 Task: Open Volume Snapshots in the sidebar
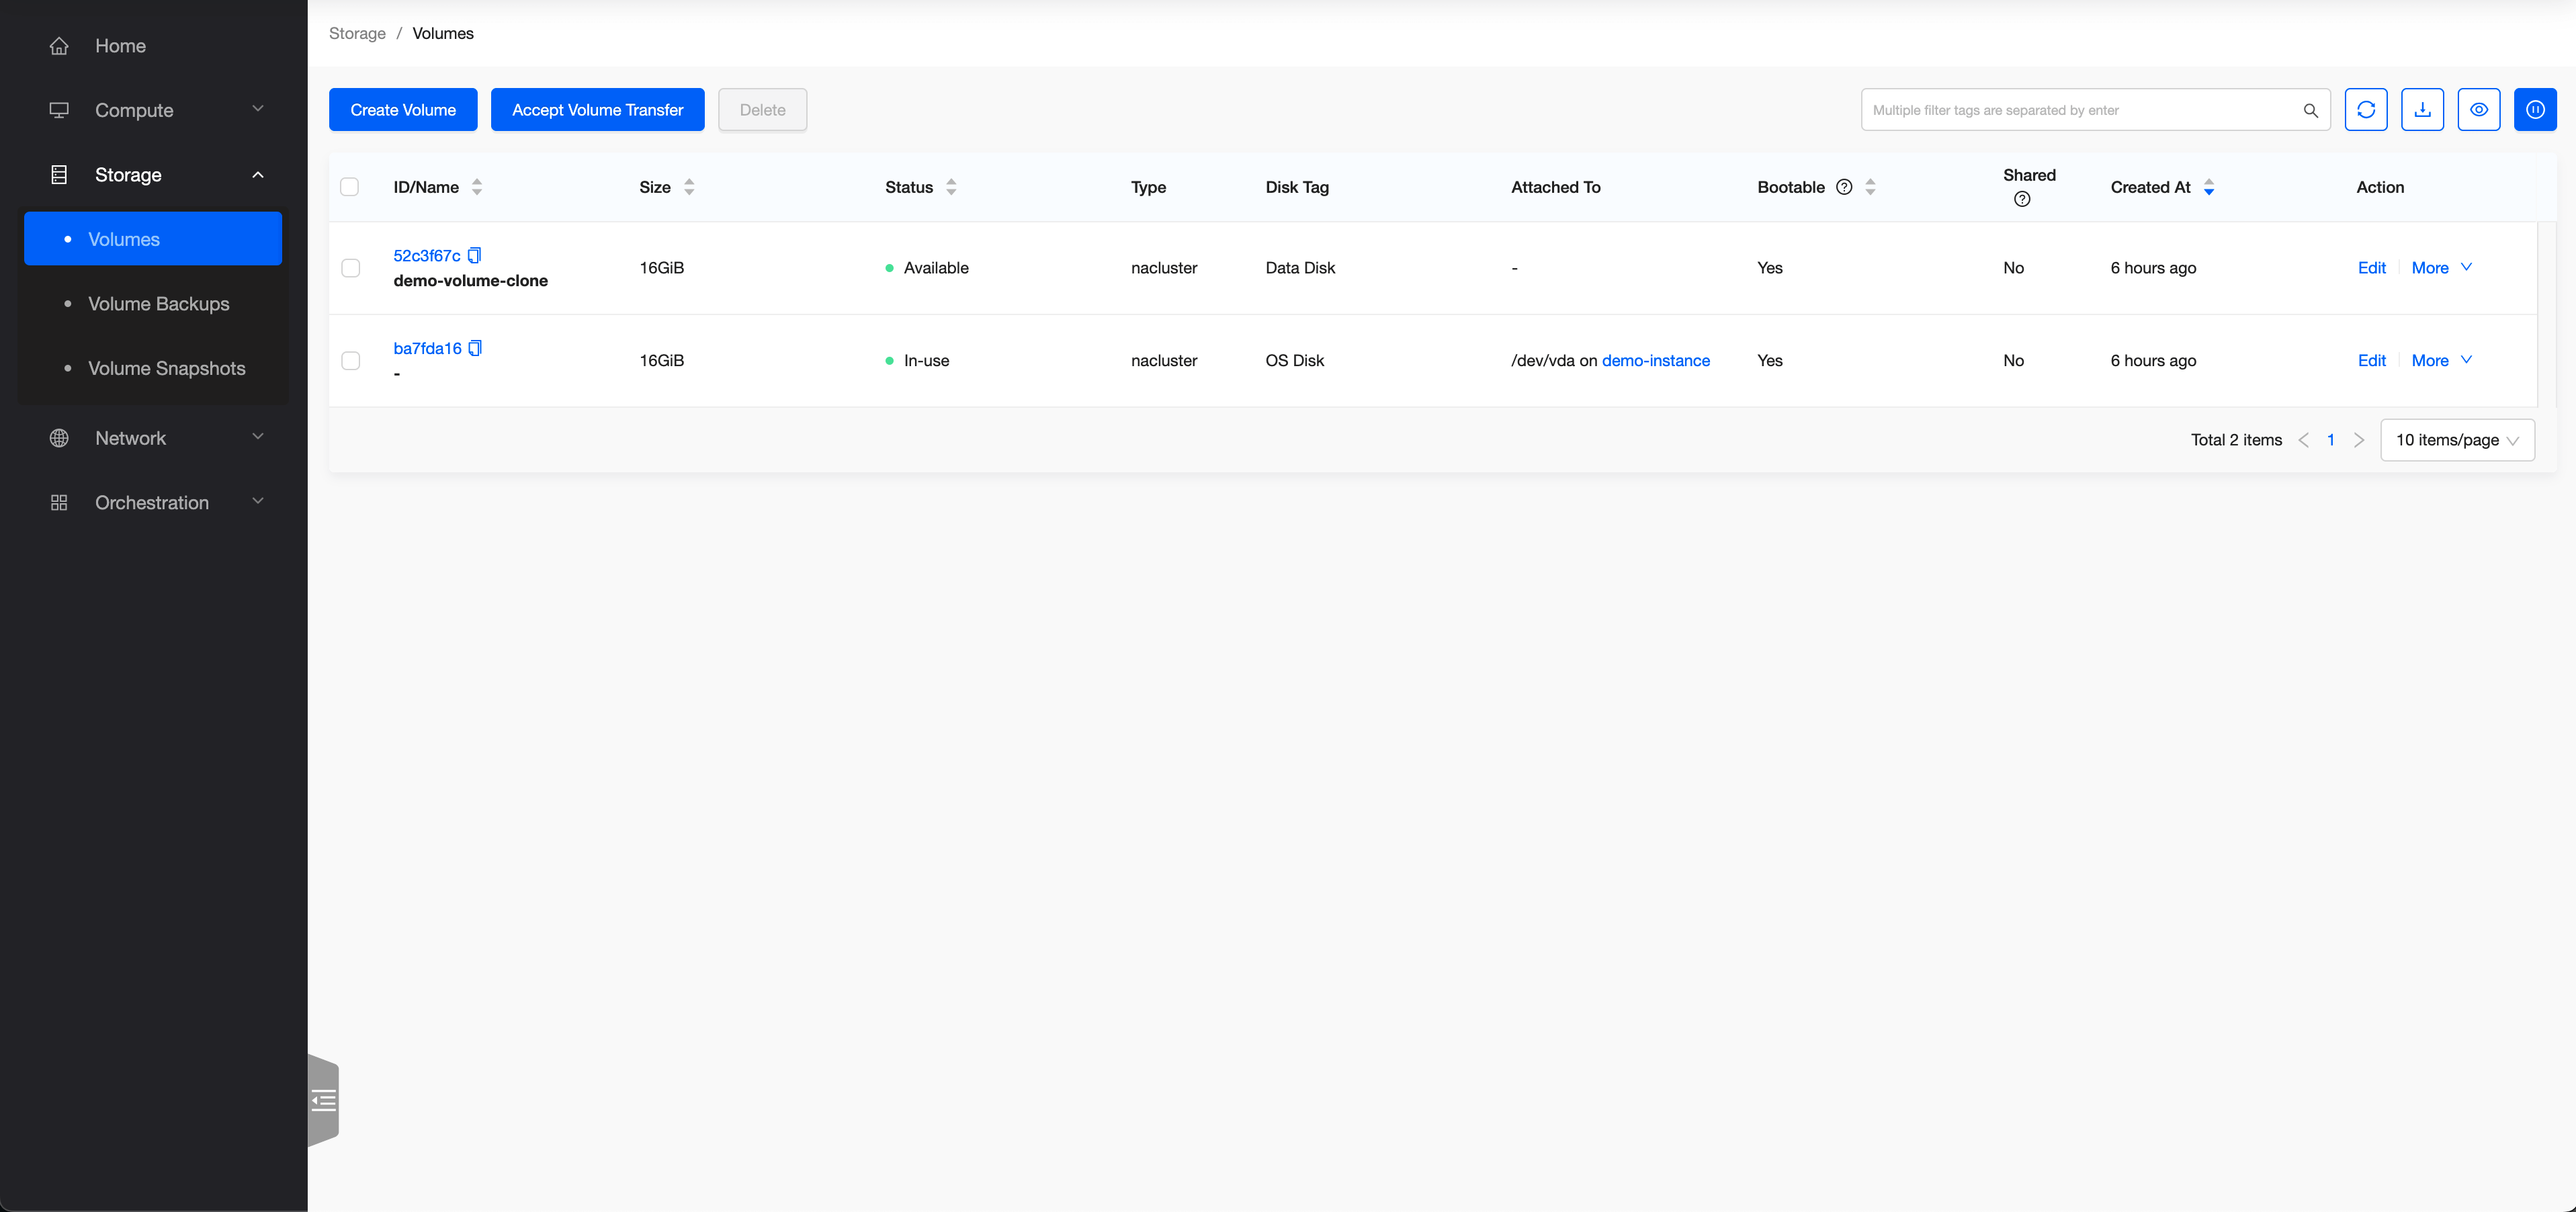point(166,368)
